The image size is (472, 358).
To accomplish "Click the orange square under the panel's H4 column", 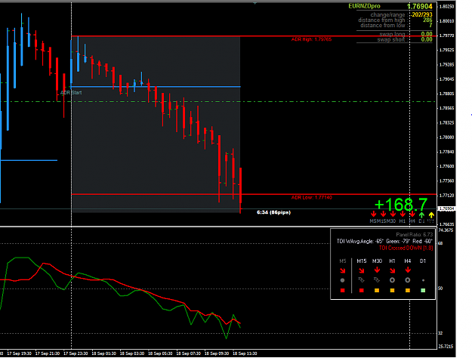I will pyautogui.click(x=407, y=291).
